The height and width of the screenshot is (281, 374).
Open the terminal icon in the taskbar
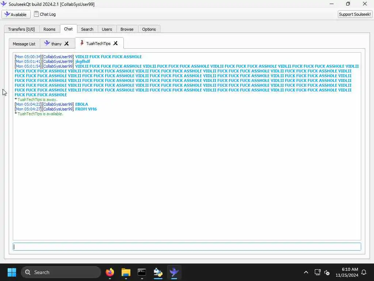[142, 272]
